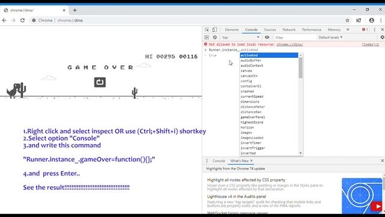Close the bottom drawer panel
This screenshot has height=217, width=385.
[383, 161]
